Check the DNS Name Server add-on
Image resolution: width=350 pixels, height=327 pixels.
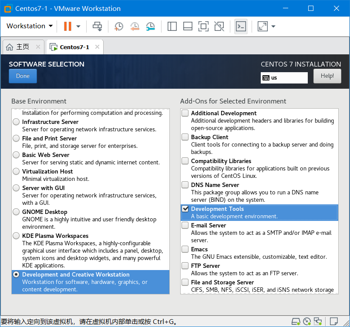185,185
